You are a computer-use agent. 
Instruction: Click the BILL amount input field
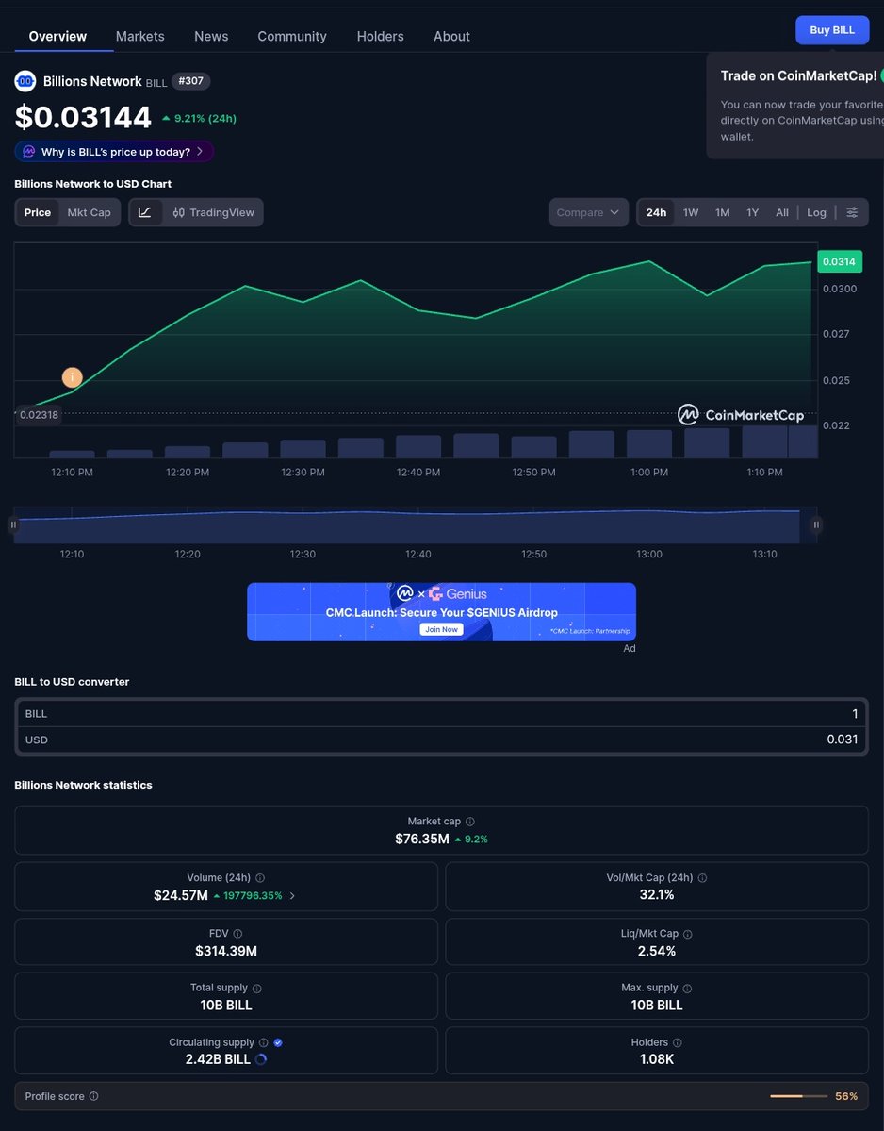442,713
